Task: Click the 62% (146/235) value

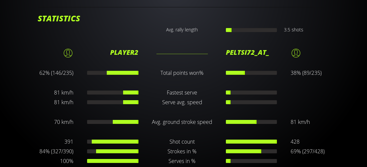Action: pyautogui.click(x=56, y=73)
